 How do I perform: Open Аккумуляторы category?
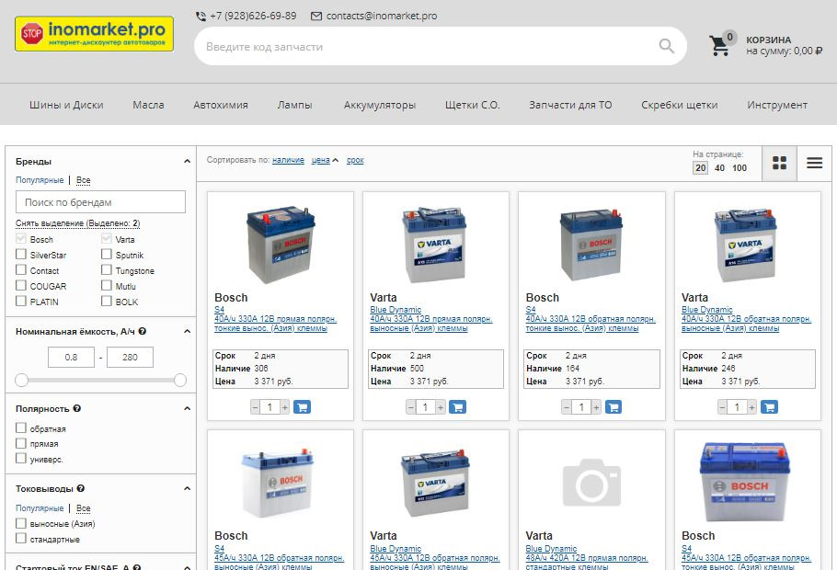click(380, 105)
